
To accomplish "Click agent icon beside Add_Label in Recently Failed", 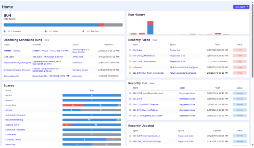I will pos(130,50).
